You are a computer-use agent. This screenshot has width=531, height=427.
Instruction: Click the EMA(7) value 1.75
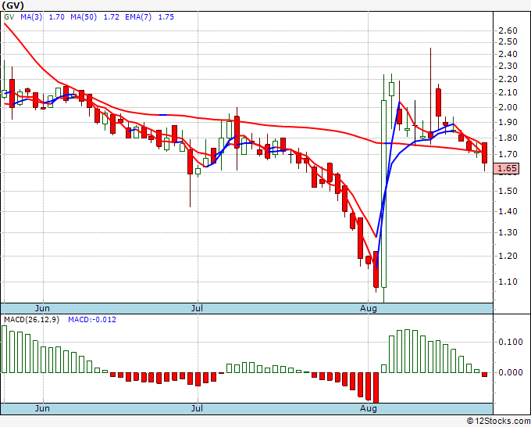166,17
